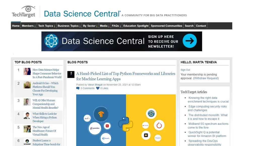The width and height of the screenshot is (258, 146).
Task: Click the TechTarget eye logo
Action: tap(28, 9)
